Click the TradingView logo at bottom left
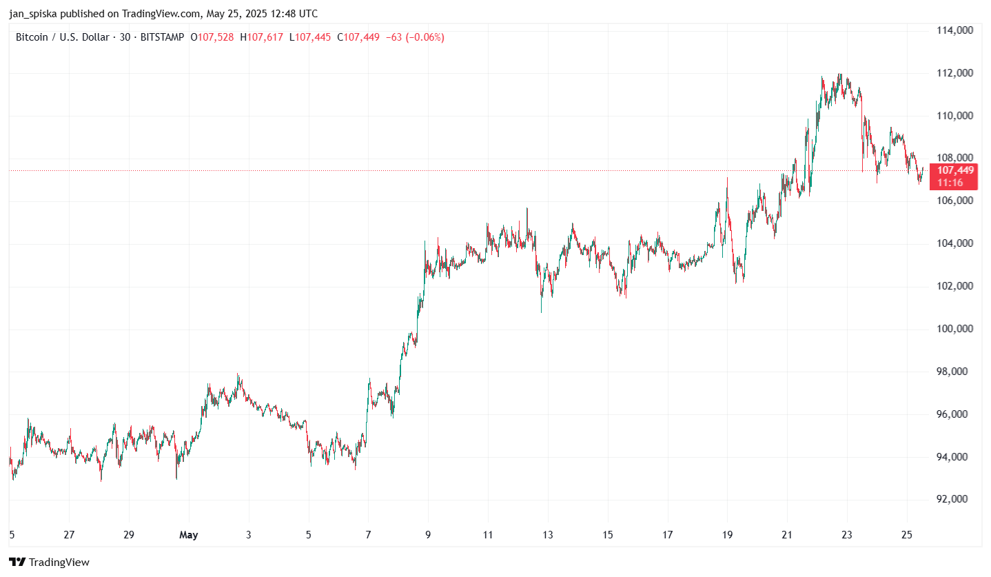991x577 pixels. (49, 563)
